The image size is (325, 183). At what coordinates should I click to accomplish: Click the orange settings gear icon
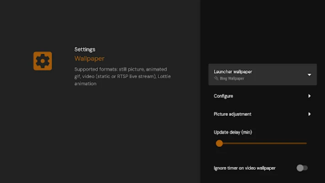point(43,61)
